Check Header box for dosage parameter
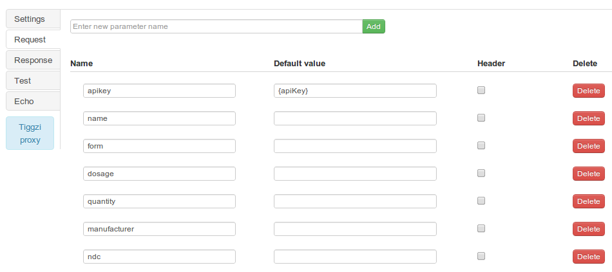The width and height of the screenshot is (612, 272). point(481,173)
